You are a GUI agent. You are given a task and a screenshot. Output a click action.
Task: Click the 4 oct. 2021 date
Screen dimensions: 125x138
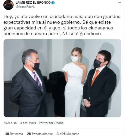tap(28, 123)
